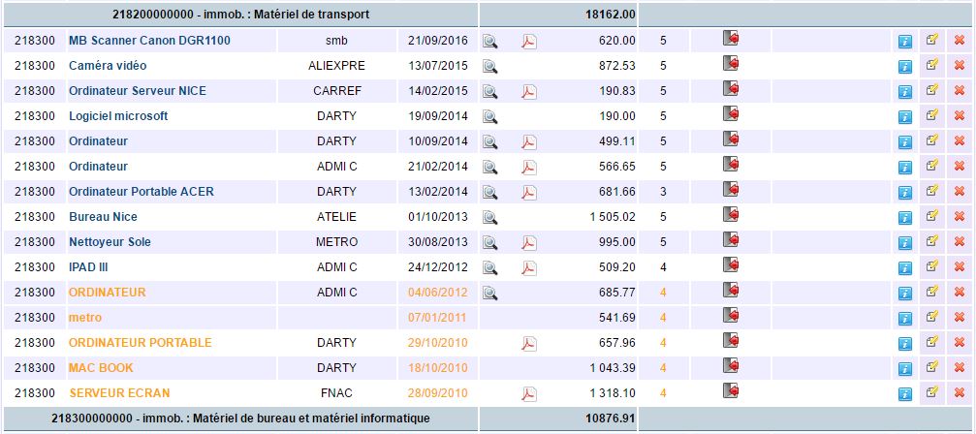Open the Ordinateur Serveur NICE link
This screenshot has width=976, height=434.
coord(138,91)
